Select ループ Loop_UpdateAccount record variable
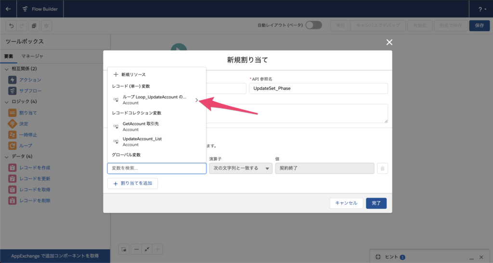Image resolution: width=493 pixels, height=263 pixels. [x=157, y=100]
